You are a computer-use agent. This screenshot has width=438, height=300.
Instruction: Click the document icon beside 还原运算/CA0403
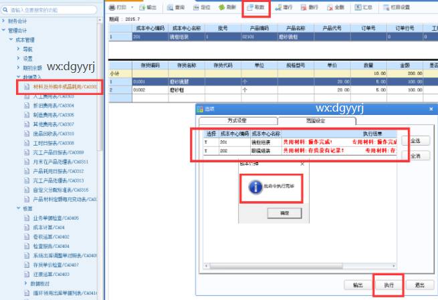click(x=27, y=275)
